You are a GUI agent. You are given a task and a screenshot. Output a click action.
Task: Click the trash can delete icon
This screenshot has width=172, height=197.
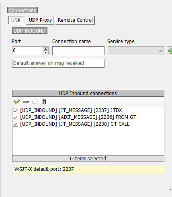(x=44, y=102)
